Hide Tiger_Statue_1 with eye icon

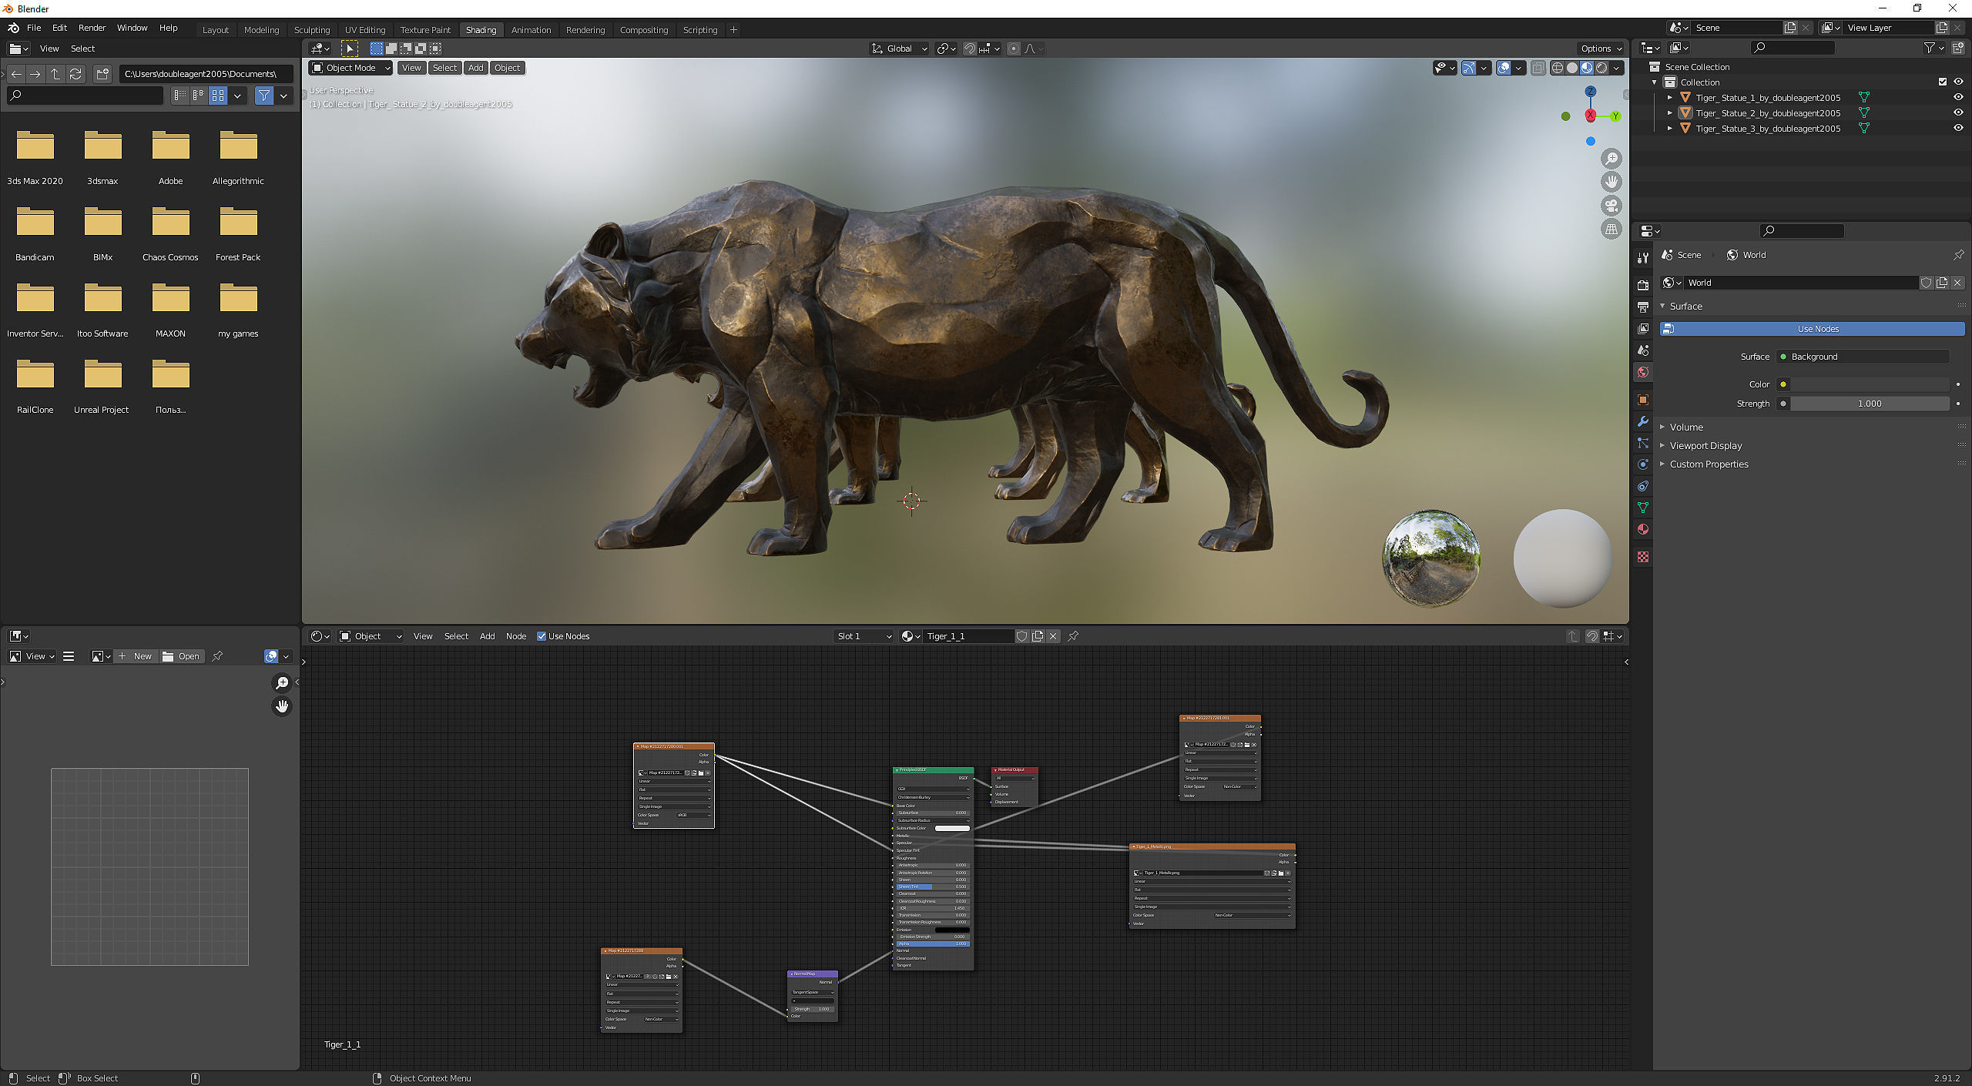pos(1957,98)
